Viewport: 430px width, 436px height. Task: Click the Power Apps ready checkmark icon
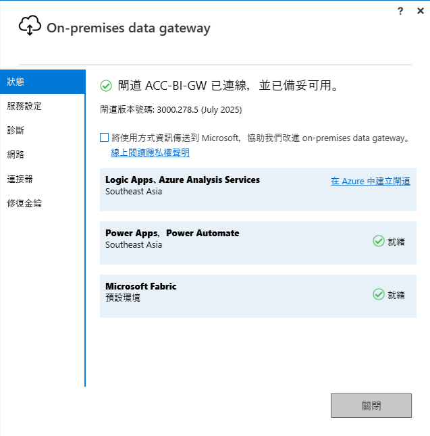coord(379,241)
